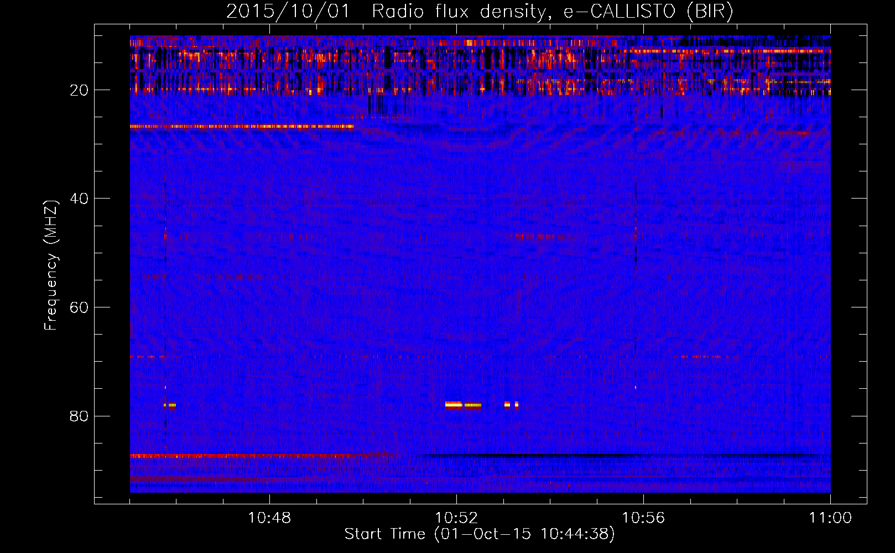895x553 pixels.
Task: Click the 'Start Time (01-Oct-15 10:44:38)' label
Action: [480, 534]
